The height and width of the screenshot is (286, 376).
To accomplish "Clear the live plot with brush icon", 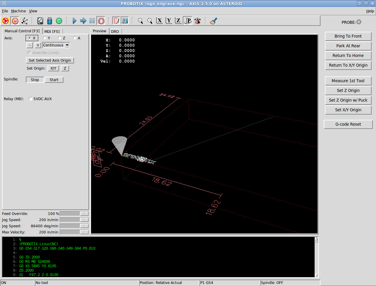I will pos(214,21).
